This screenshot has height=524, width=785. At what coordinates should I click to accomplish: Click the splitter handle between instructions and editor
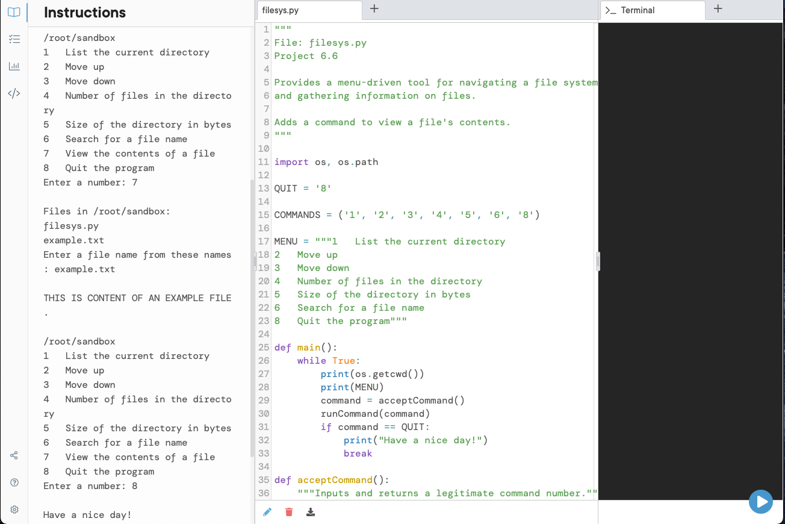(x=255, y=261)
